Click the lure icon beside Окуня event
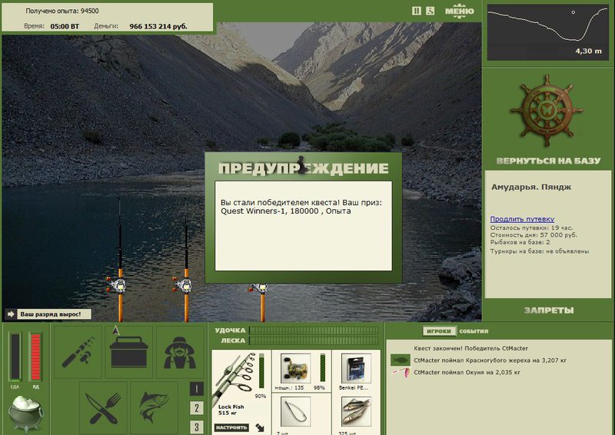This screenshot has width=615, height=435. tap(401, 372)
